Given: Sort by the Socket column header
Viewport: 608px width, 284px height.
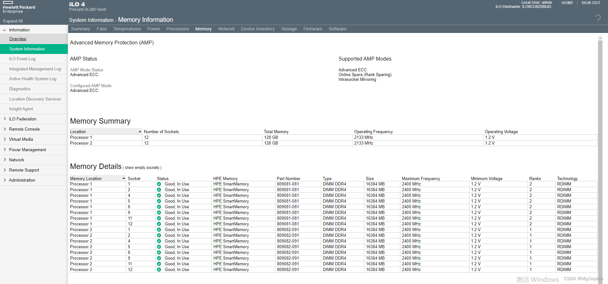Looking at the screenshot, I should [x=134, y=178].
